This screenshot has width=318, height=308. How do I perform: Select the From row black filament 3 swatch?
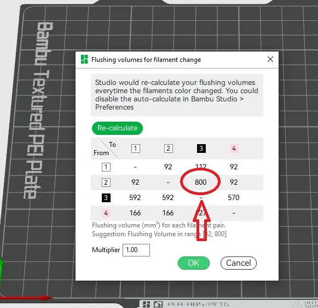click(x=106, y=198)
